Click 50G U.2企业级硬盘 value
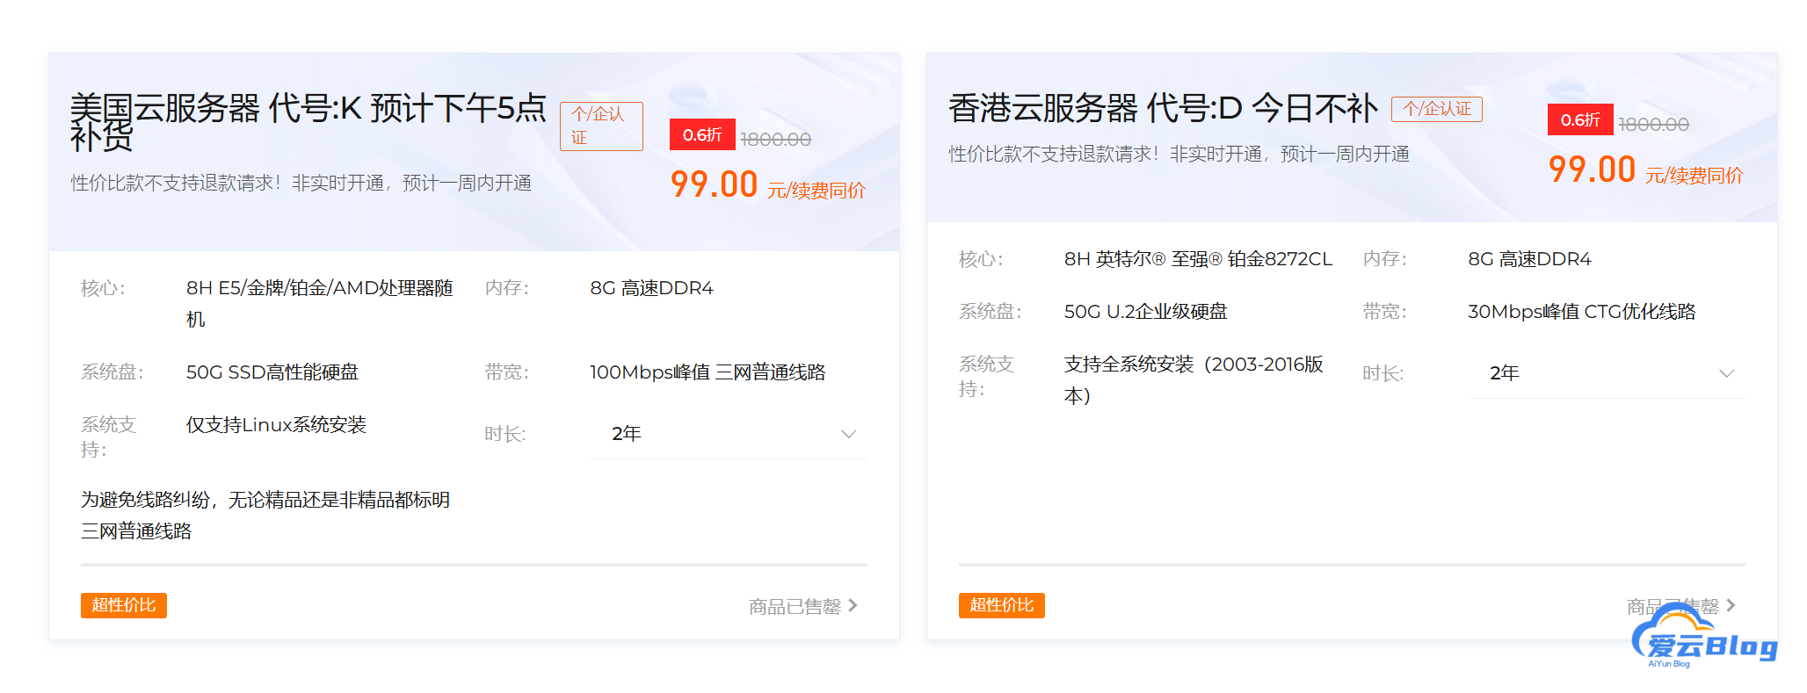The image size is (1807, 693). pos(1145,312)
